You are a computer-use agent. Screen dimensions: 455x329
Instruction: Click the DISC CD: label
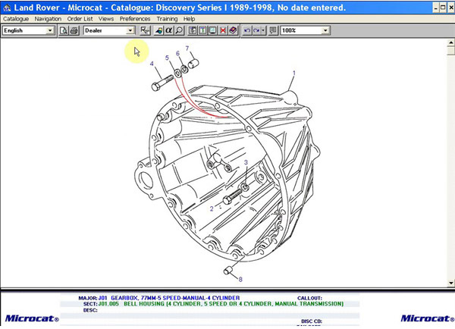[312, 321]
